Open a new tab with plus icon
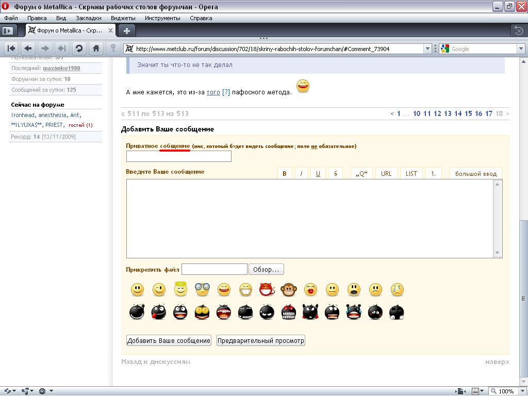The height and width of the screenshot is (396, 528). pyautogui.click(x=126, y=30)
